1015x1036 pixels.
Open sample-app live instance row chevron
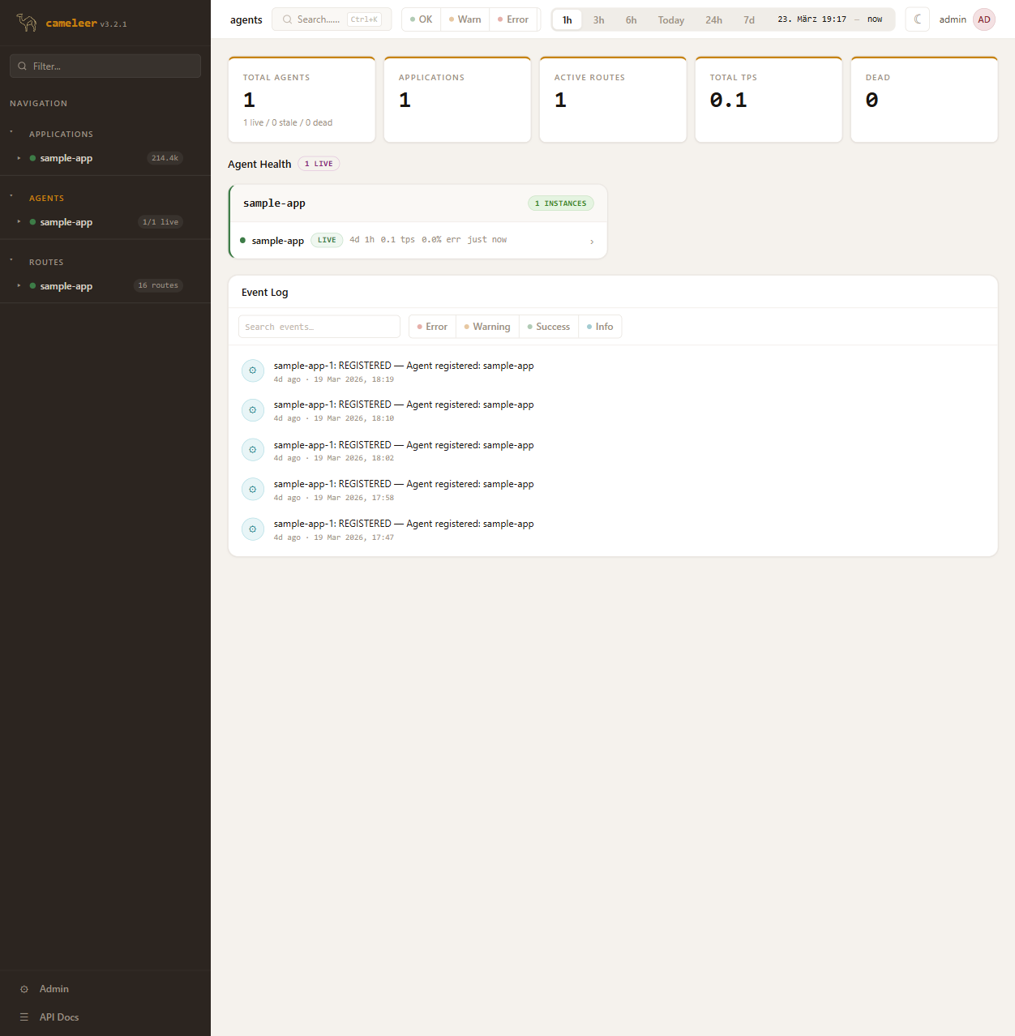pyautogui.click(x=592, y=242)
